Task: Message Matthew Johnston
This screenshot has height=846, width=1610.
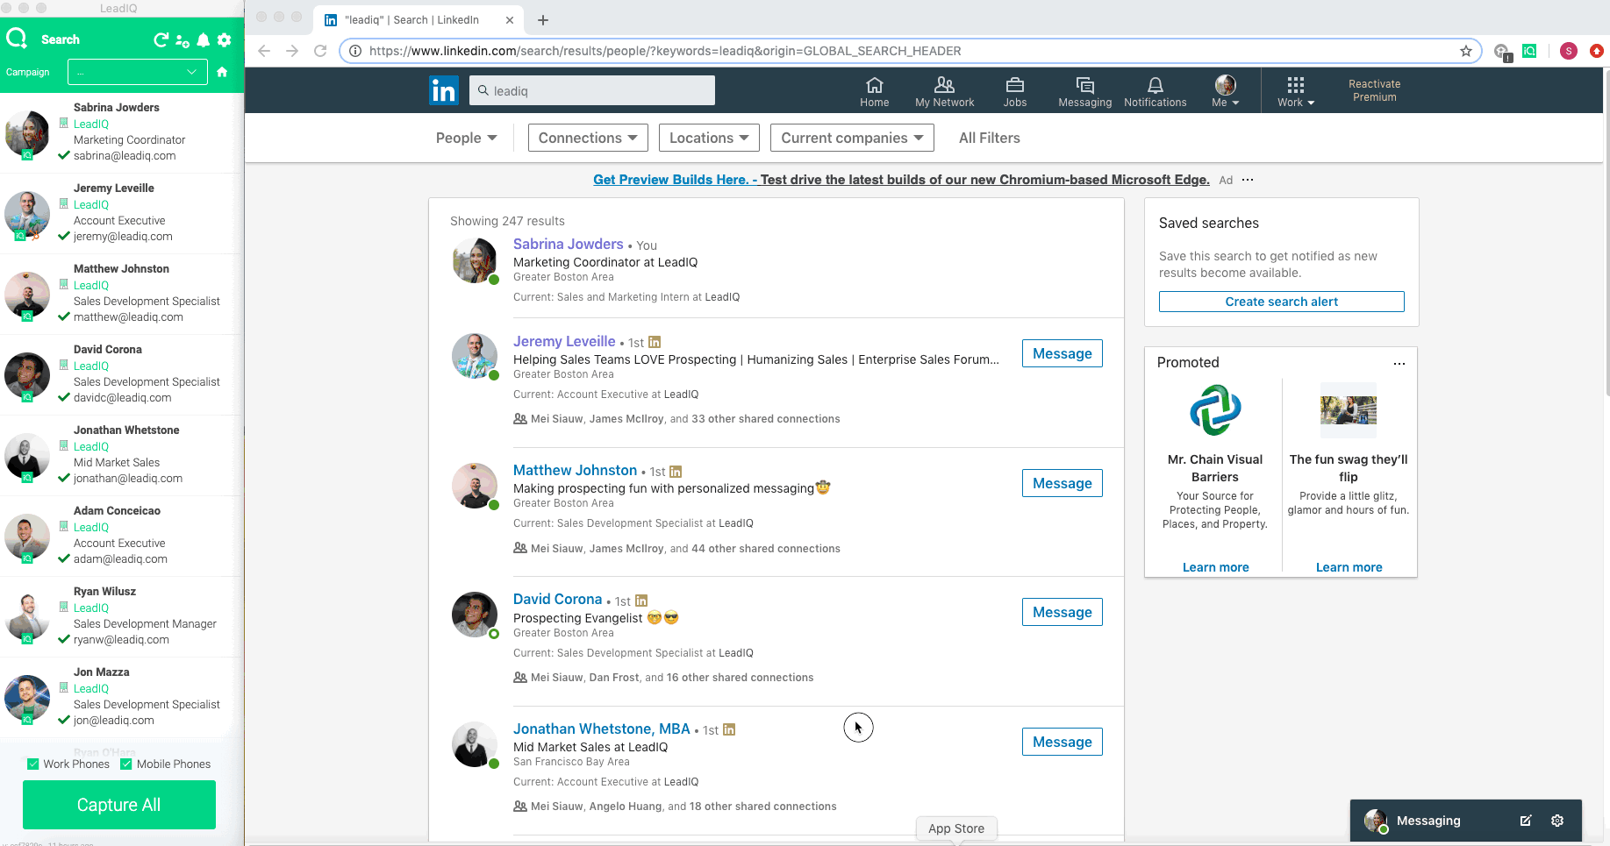Action: point(1062,483)
